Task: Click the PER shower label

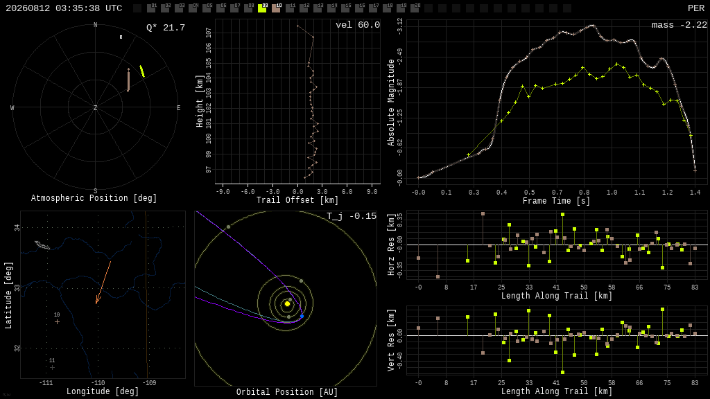Action: pos(696,8)
